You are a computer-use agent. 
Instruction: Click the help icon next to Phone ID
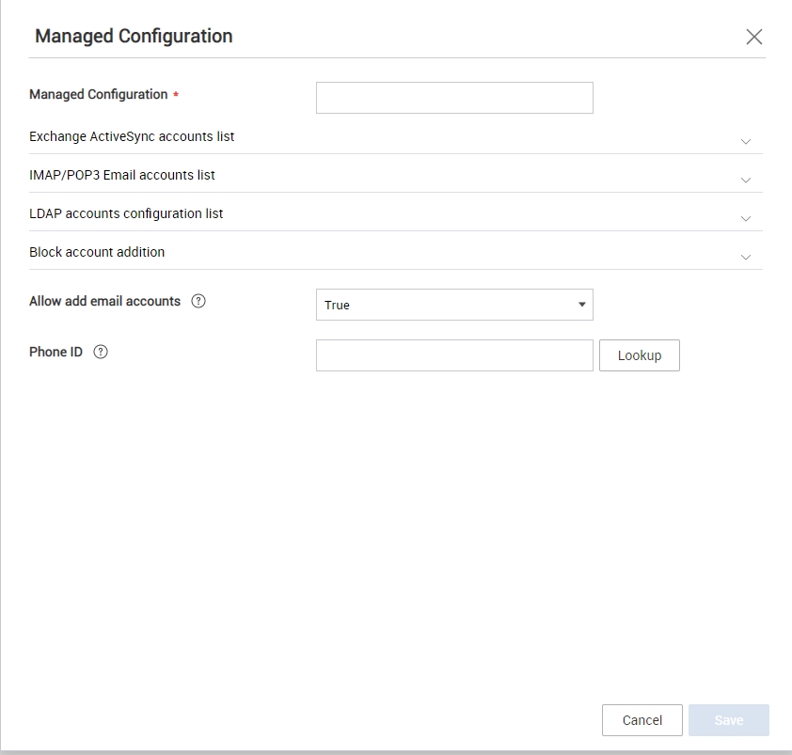(x=101, y=352)
